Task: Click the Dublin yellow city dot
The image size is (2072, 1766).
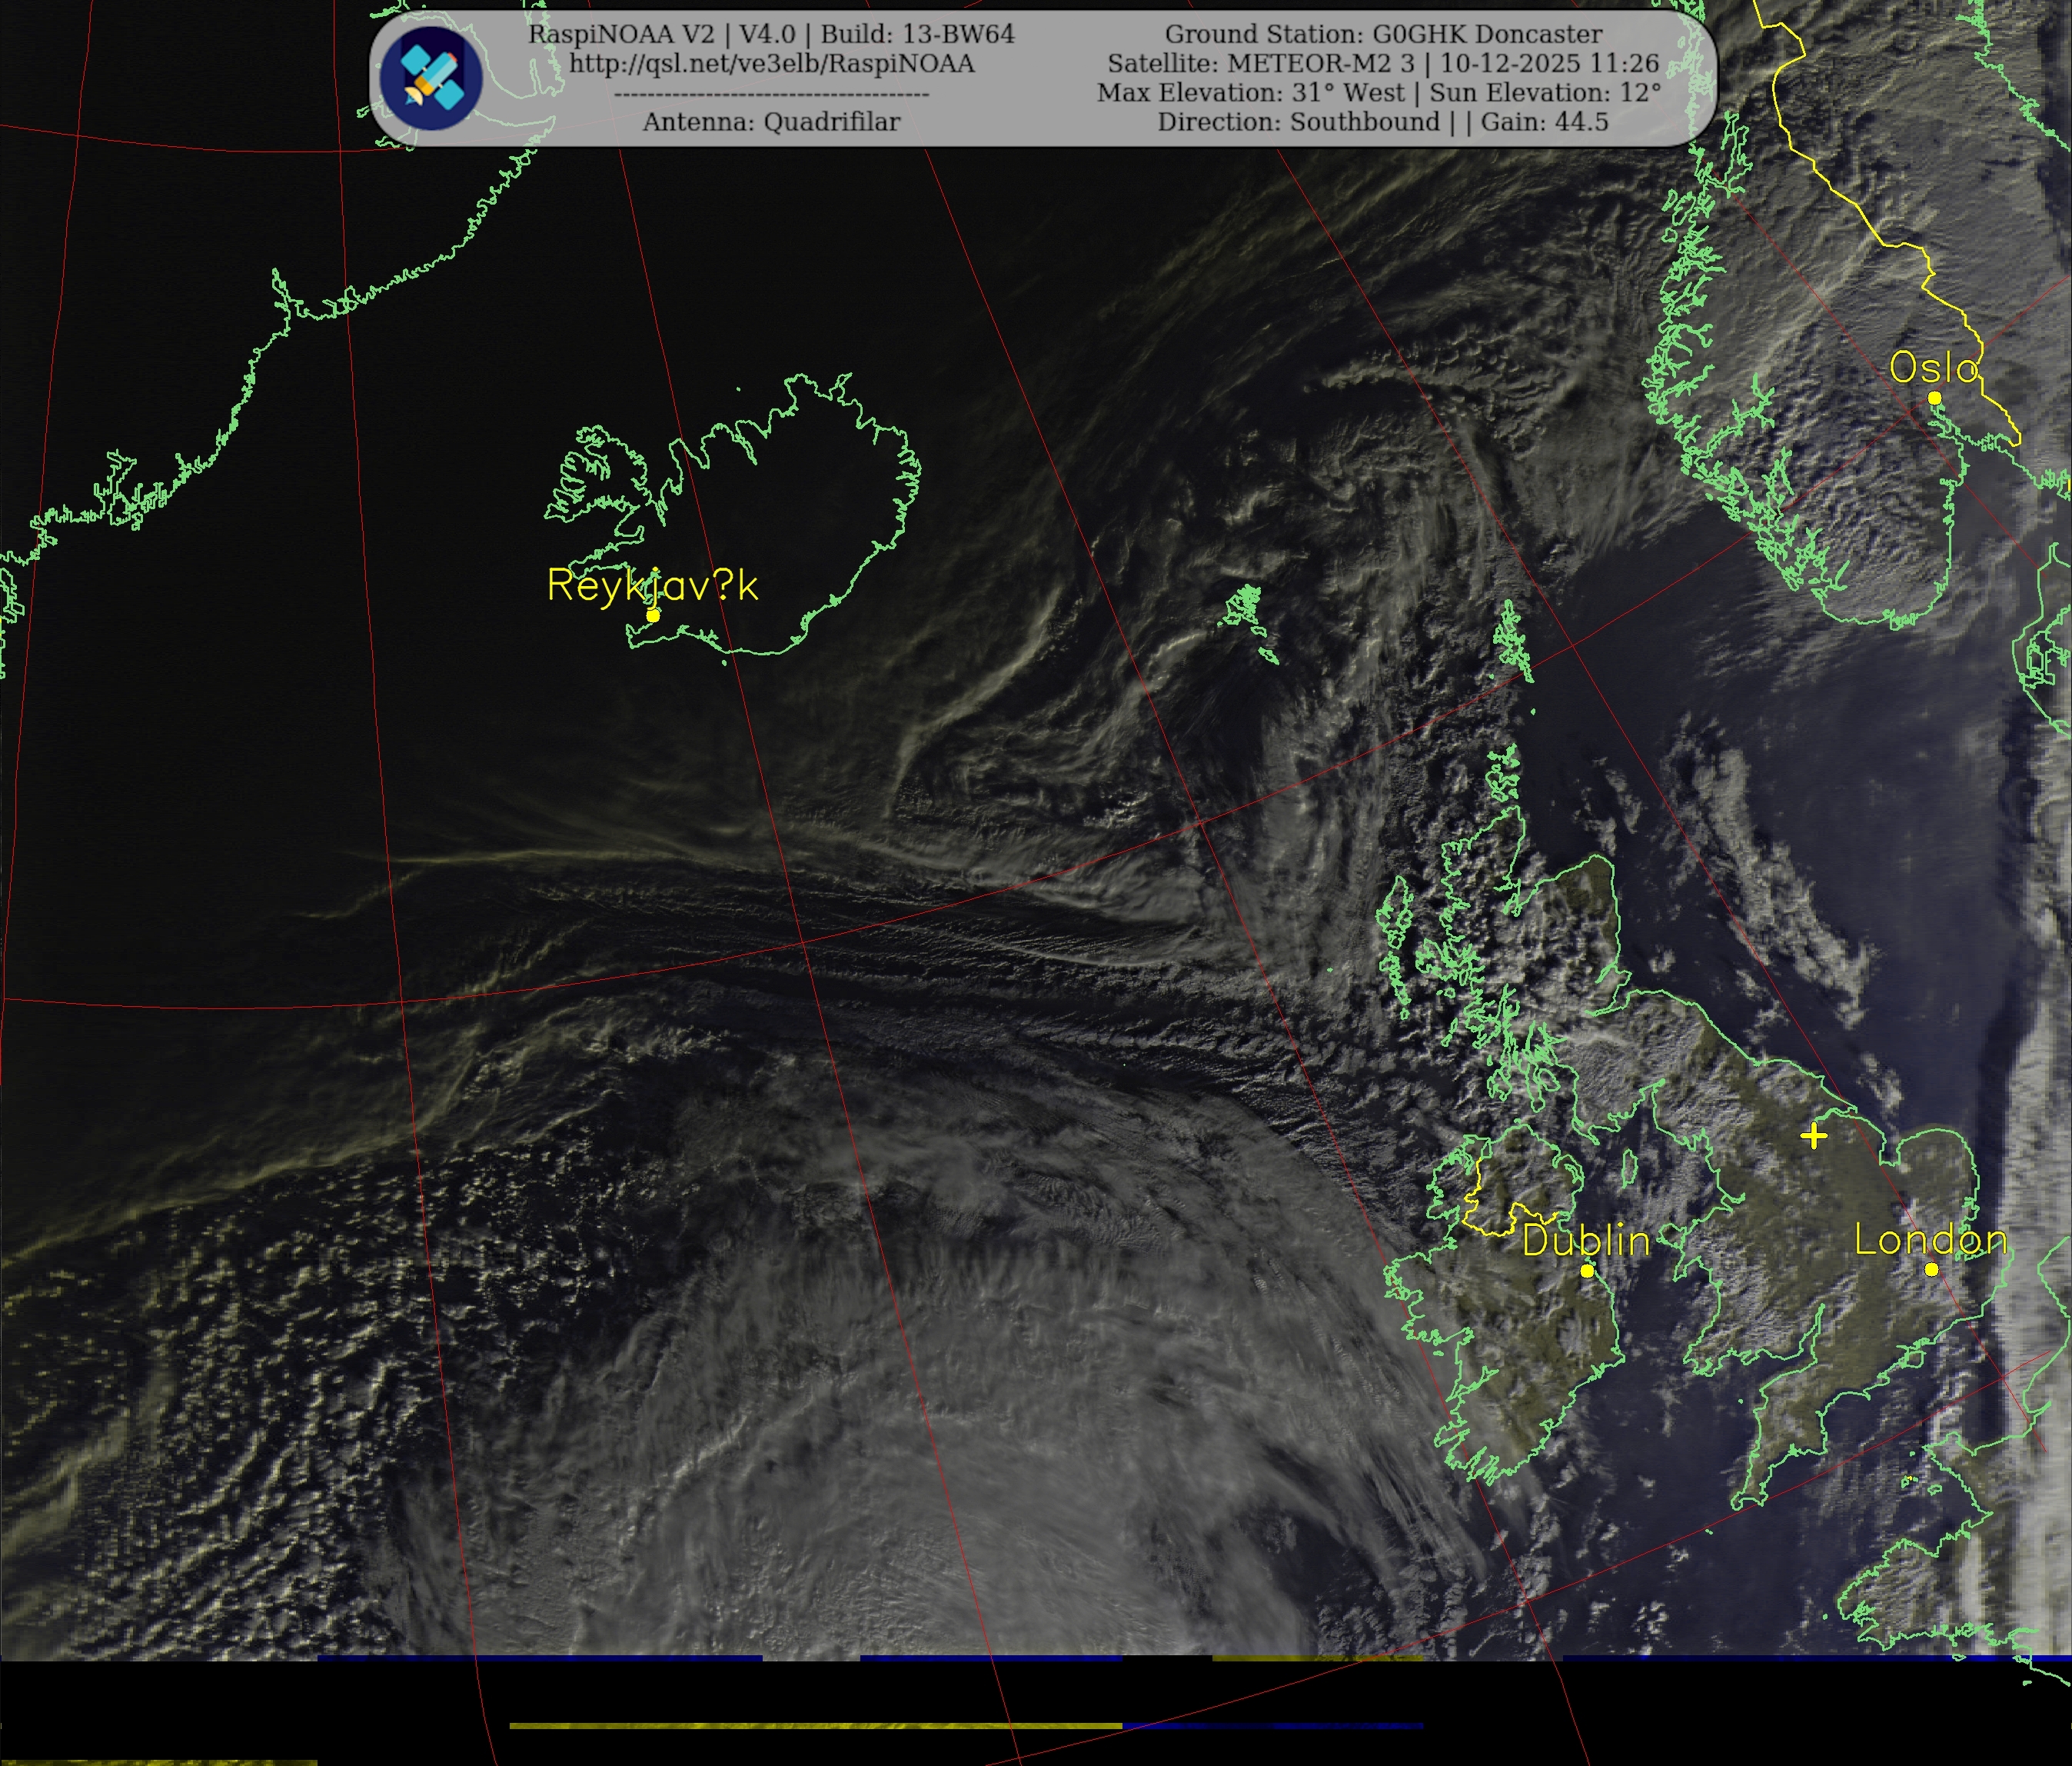Action: click(x=1587, y=1271)
